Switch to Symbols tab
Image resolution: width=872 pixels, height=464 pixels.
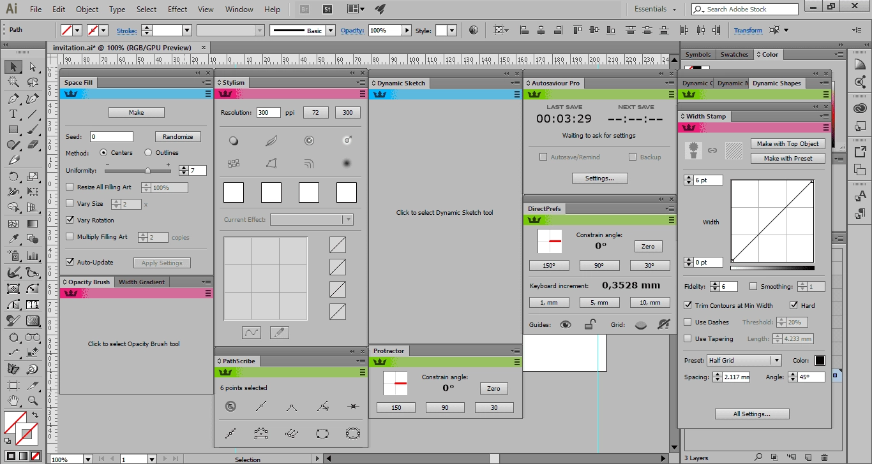pyautogui.click(x=698, y=54)
